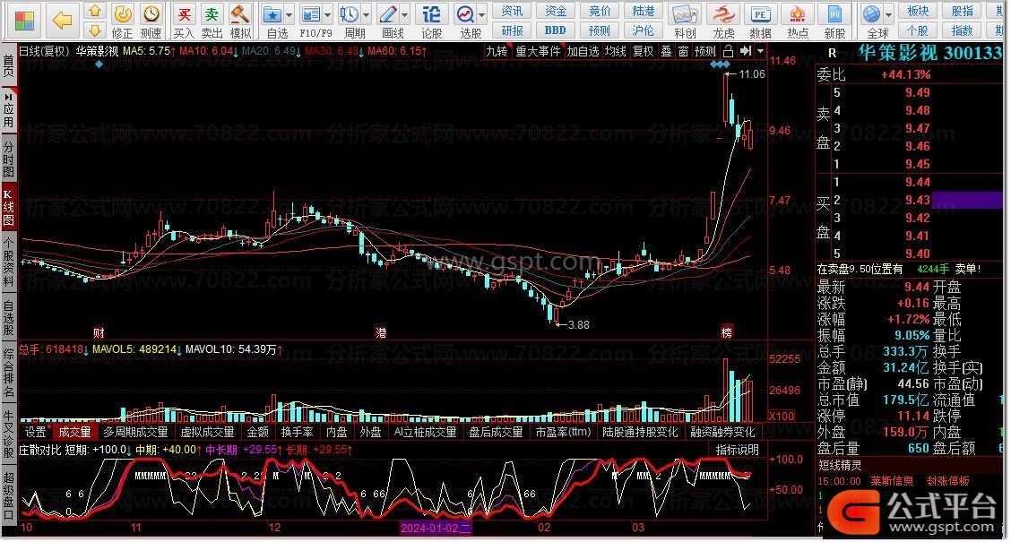The image size is (1011, 542).
Task: Click the BBD button
Action: (555, 30)
